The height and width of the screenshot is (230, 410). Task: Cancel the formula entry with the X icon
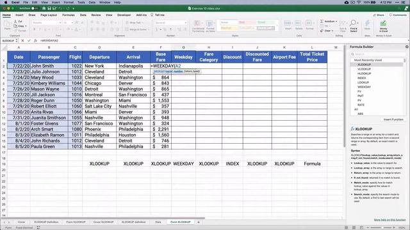(22, 41)
